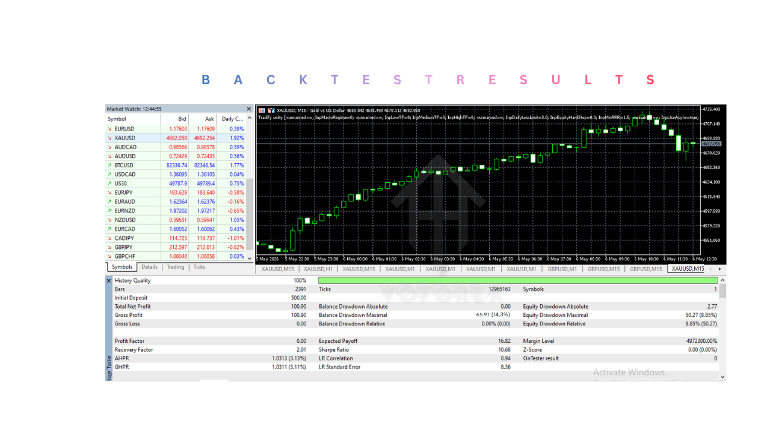Click the first small chart icon in chart header
Screen dimensions: 770x433
click(262, 111)
